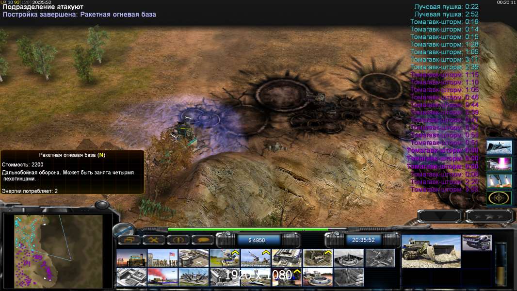Select the cannon fire base build icon
Image resolution: width=517 pixels, height=291 pixels.
[x=256, y=258]
